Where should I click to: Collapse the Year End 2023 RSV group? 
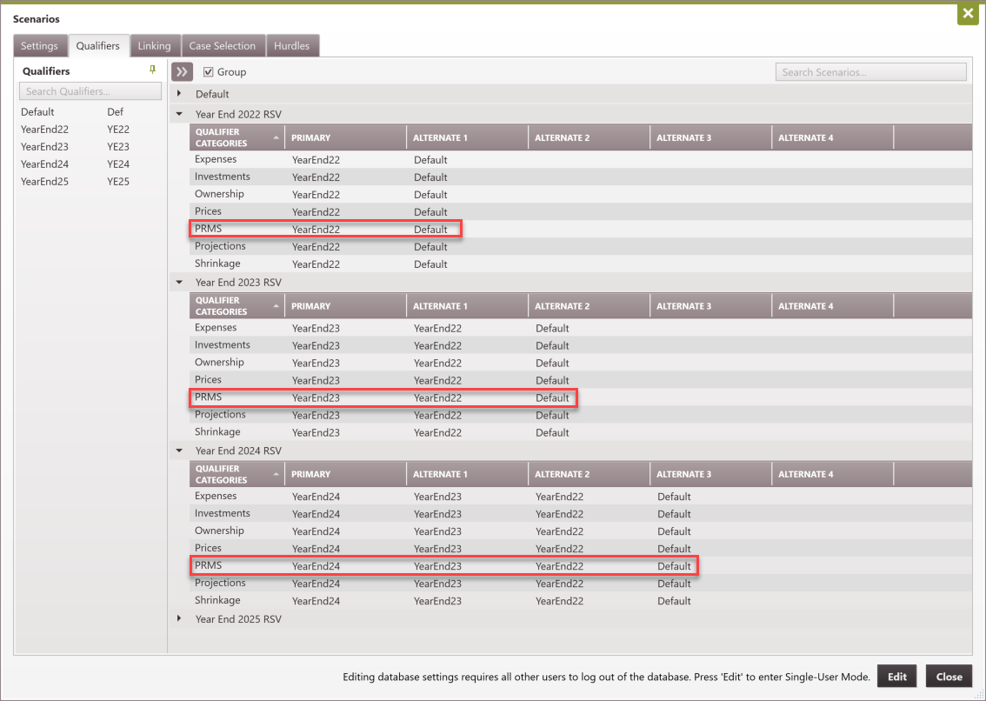click(x=179, y=282)
